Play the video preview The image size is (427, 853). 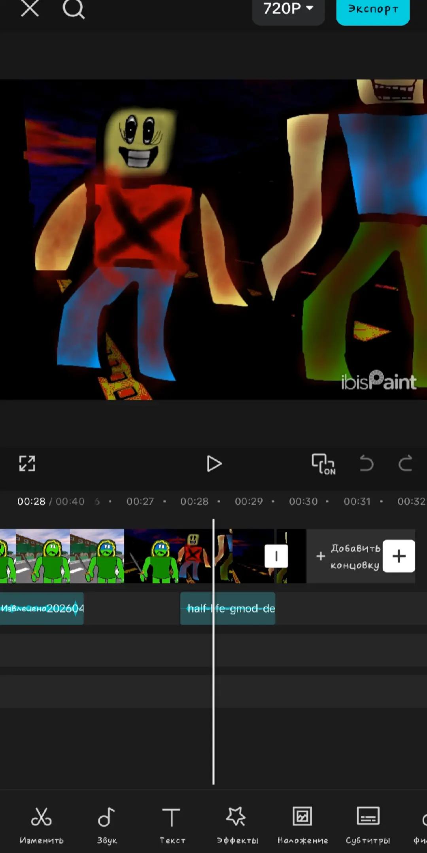click(x=214, y=464)
